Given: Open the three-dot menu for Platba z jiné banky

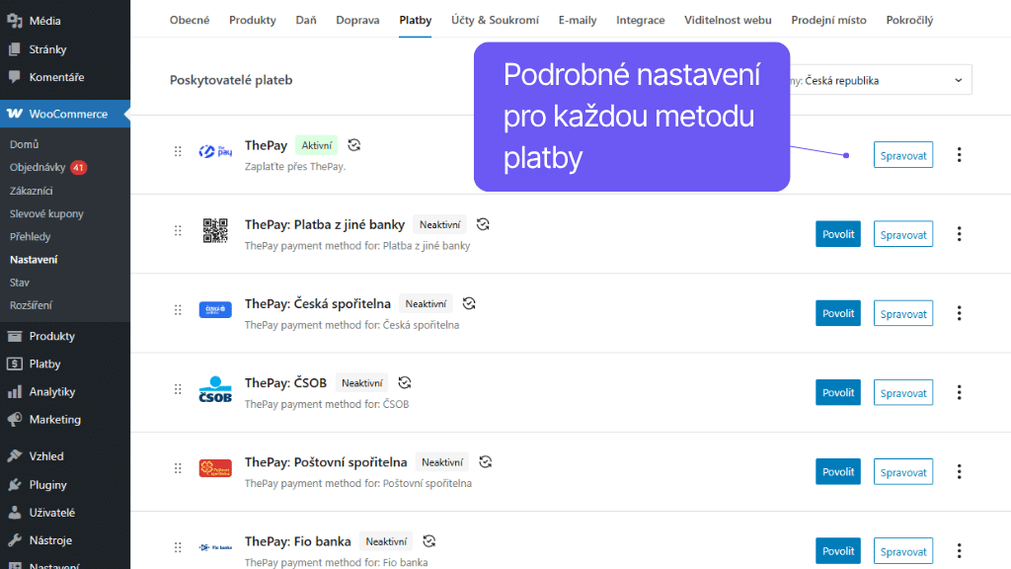Looking at the screenshot, I should [x=960, y=234].
